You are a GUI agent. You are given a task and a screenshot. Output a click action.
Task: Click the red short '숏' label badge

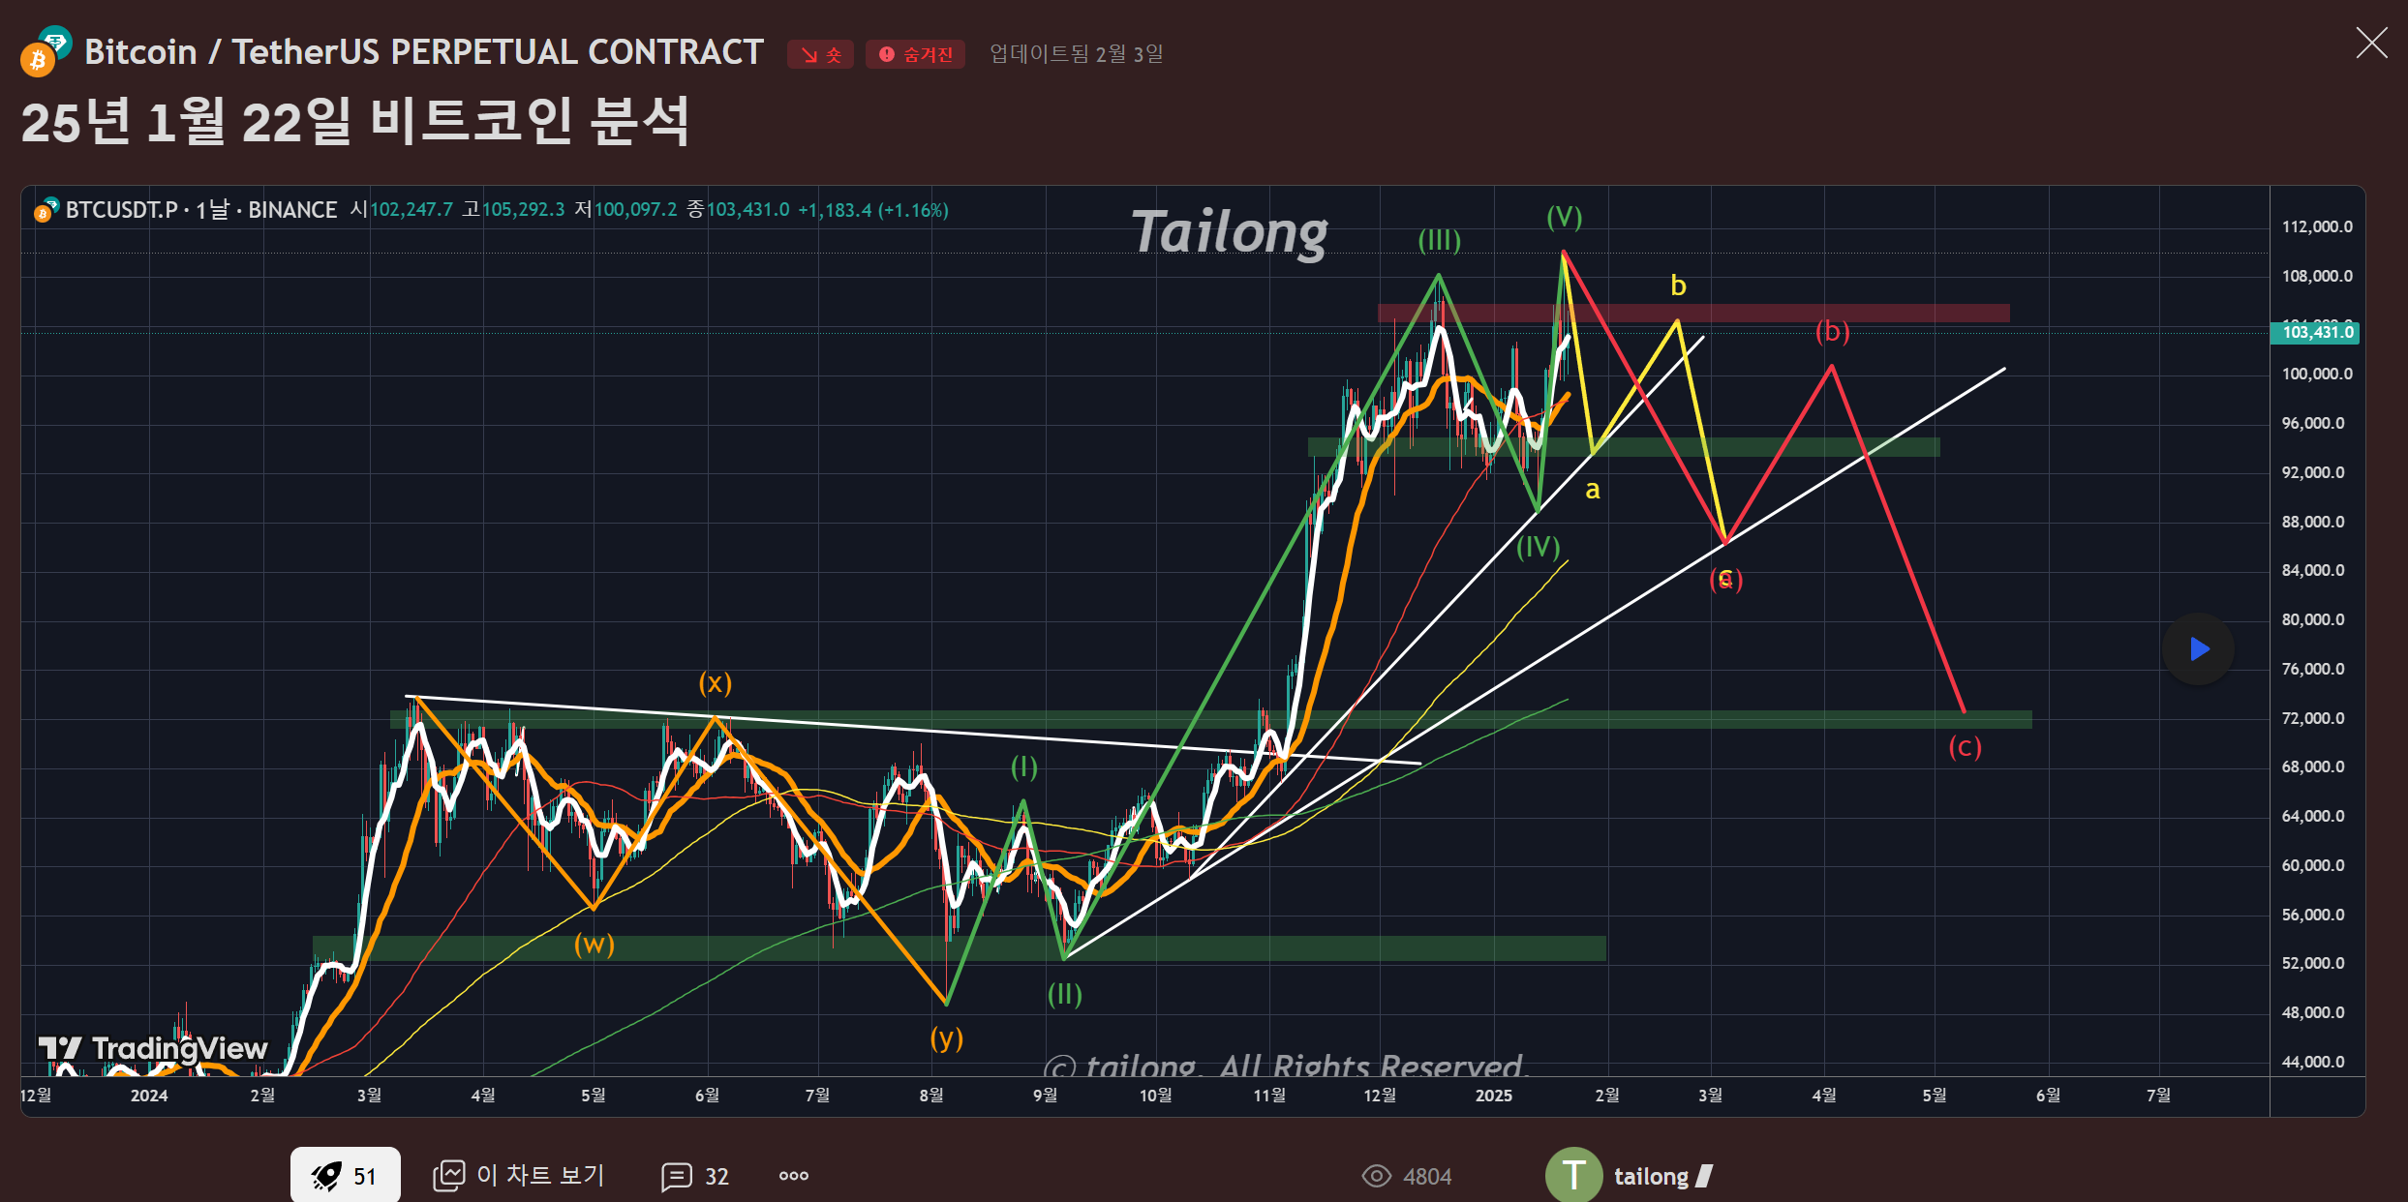tap(820, 54)
